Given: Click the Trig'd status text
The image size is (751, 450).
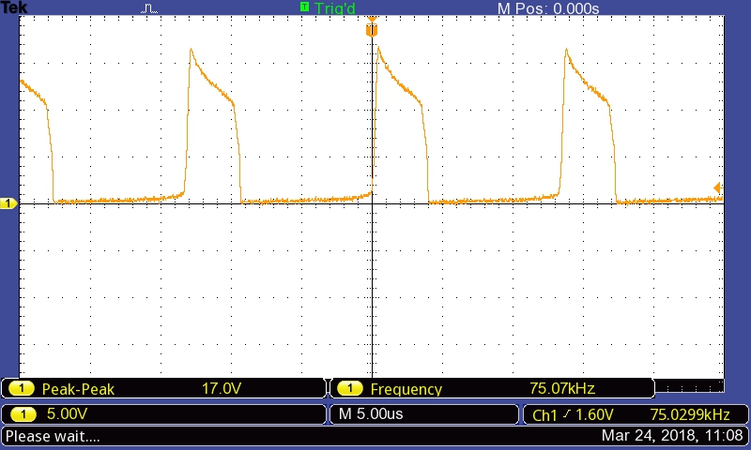Looking at the screenshot, I should [x=335, y=8].
